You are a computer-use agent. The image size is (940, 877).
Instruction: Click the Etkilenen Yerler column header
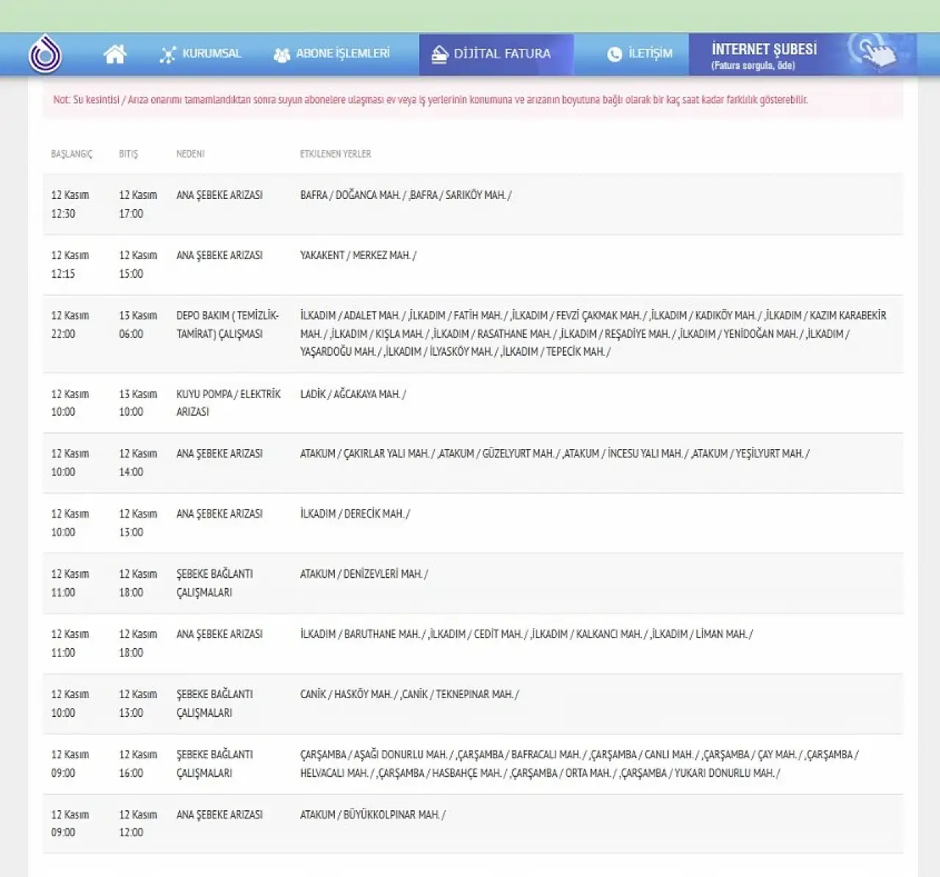(335, 154)
